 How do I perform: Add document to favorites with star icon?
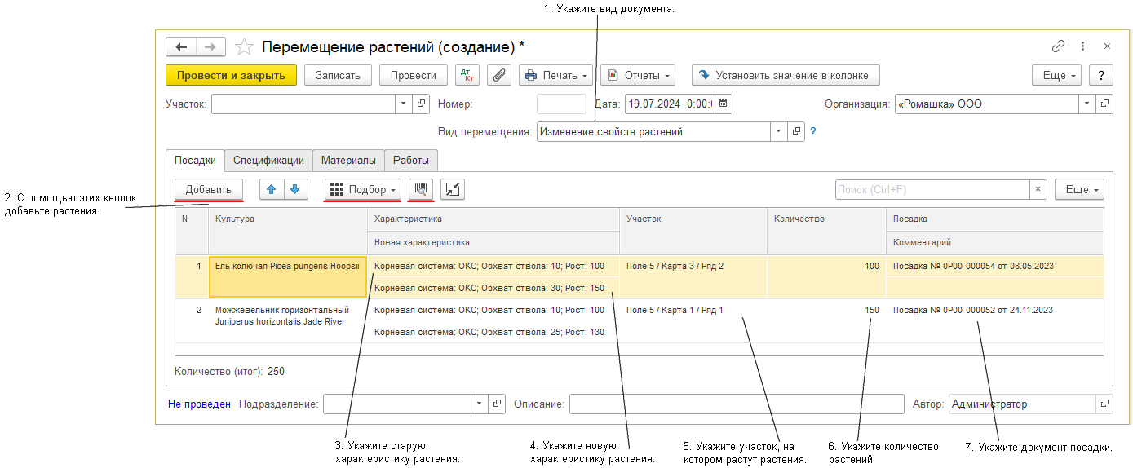(243, 46)
